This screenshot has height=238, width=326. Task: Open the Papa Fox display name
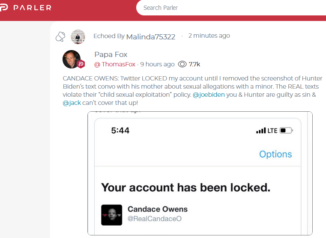coord(111,54)
